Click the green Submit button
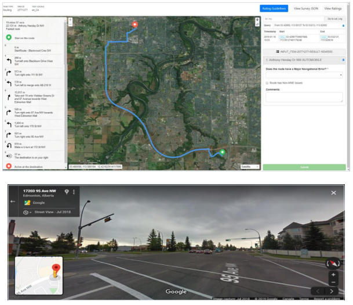This screenshot has height=305, width=353. (304, 167)
